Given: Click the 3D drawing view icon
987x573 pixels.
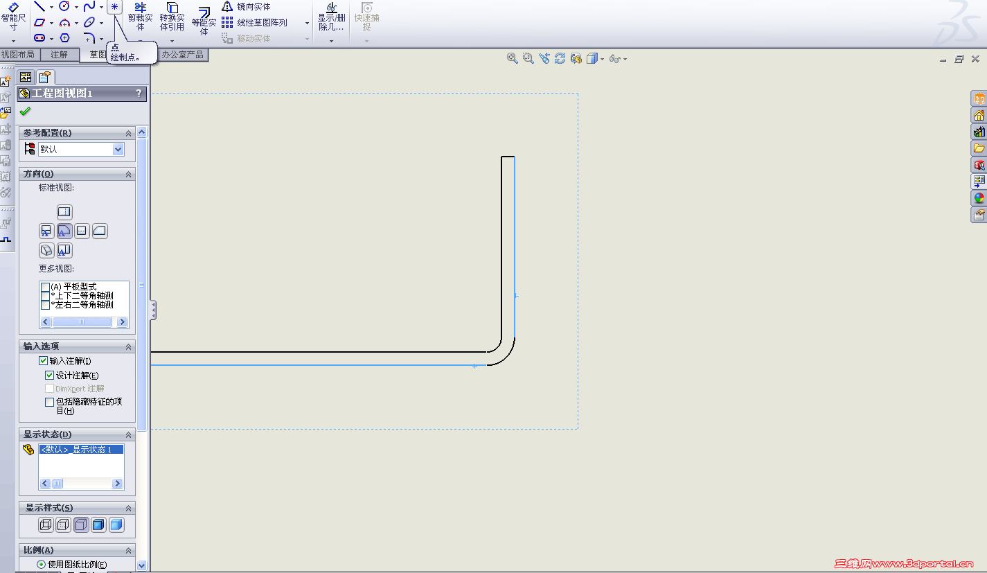Looking at the screenshot, I should [576, 59].
